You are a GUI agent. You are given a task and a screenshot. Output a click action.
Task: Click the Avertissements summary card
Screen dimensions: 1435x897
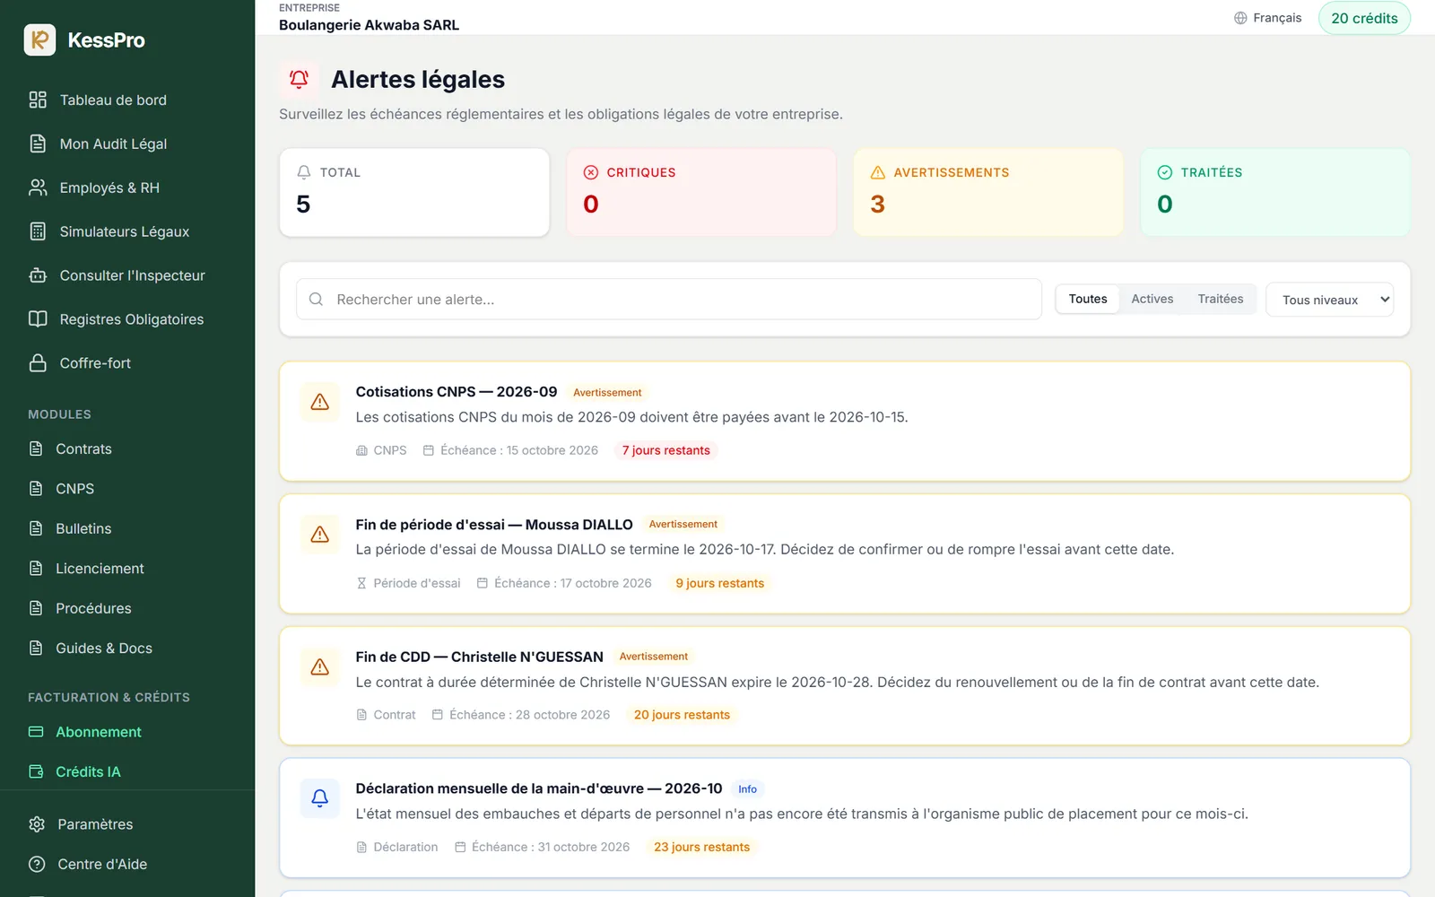(x=988, y=193)
